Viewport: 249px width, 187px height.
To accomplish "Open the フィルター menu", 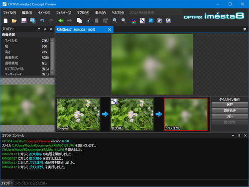I will [x=63, y=13].
